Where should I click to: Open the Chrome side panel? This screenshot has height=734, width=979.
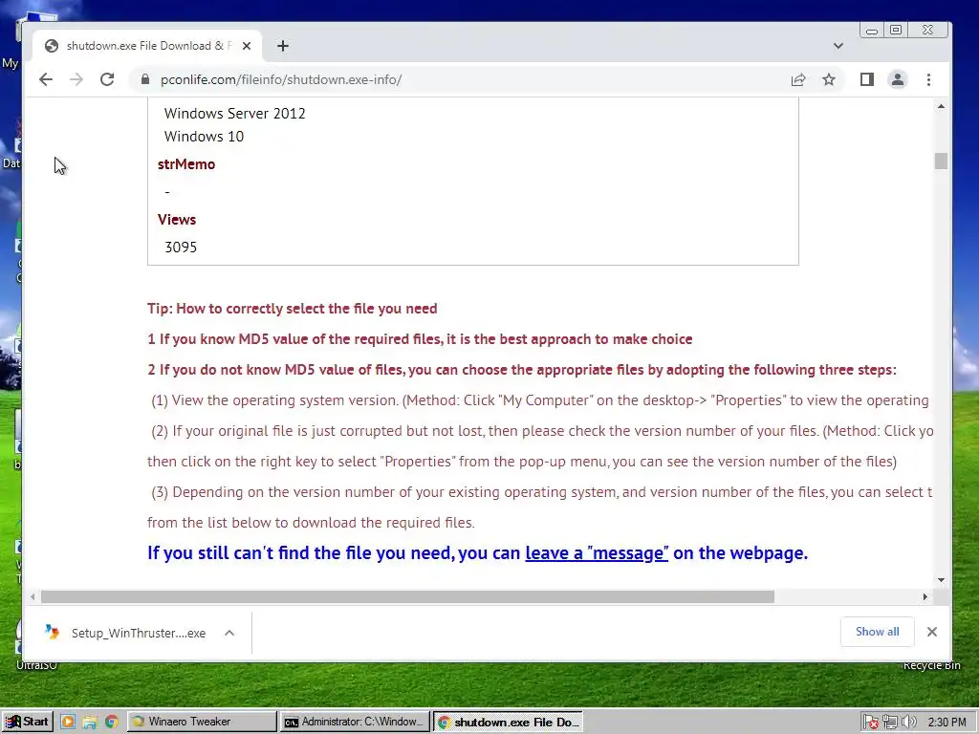[866, 79]
